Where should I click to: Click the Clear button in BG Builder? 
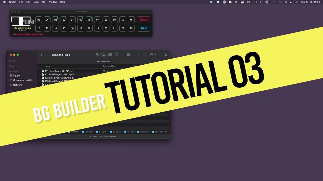tap(143, 20)
